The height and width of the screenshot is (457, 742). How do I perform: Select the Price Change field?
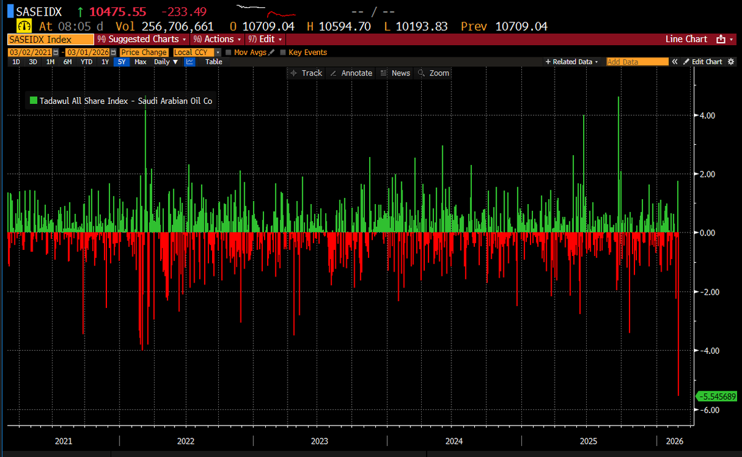(x=144, y=53)
